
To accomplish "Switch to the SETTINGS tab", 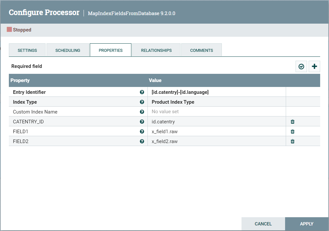I will coord(27,50).
